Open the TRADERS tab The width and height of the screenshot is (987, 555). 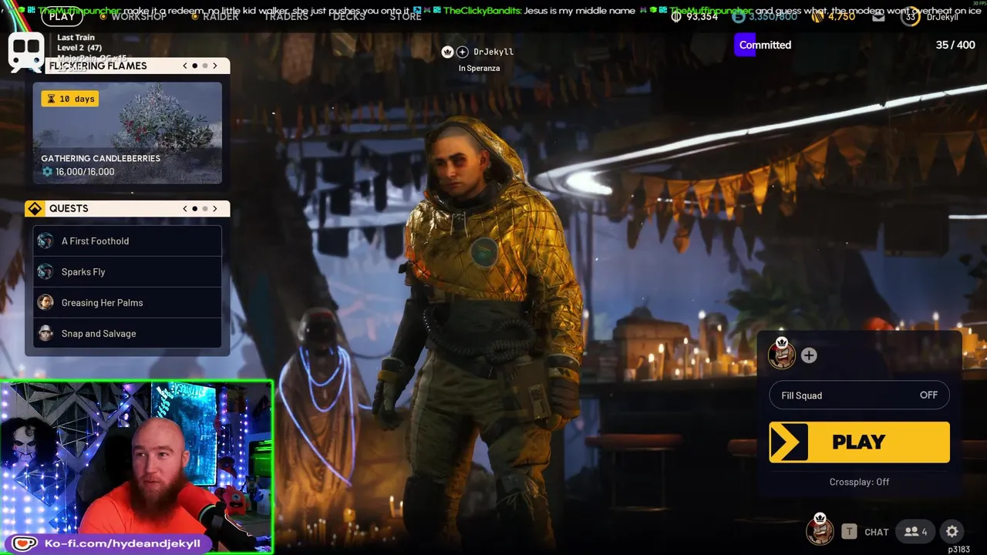click(286, 16)
